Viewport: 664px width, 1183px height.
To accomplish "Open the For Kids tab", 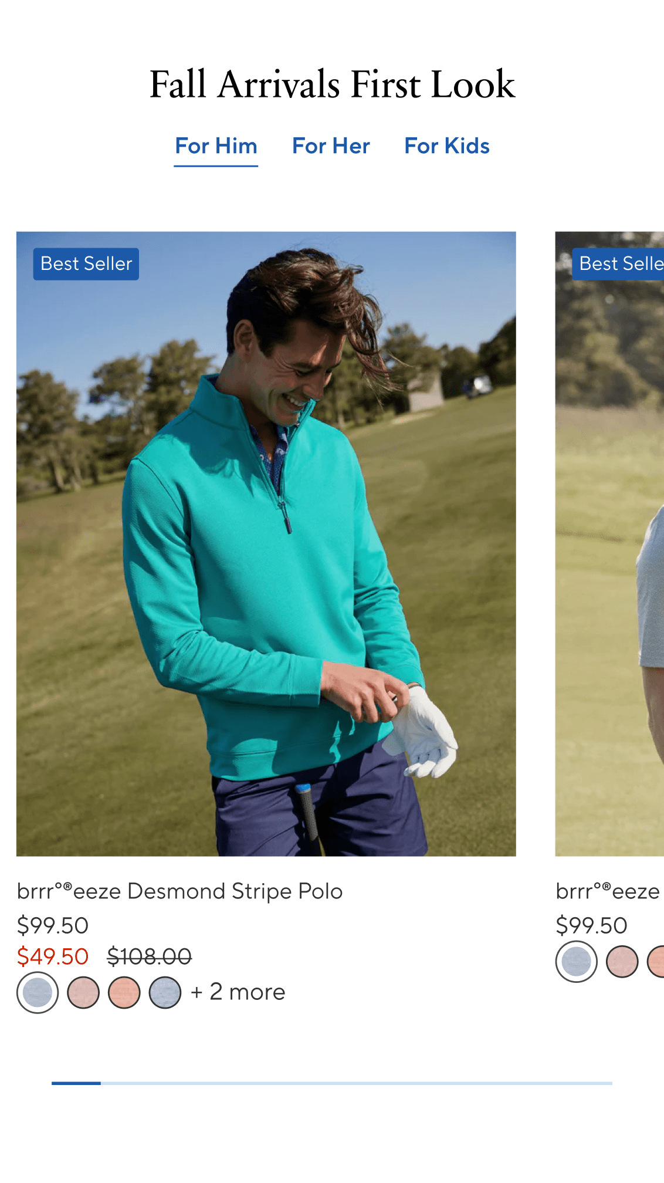I will click(x=447, y=146).
